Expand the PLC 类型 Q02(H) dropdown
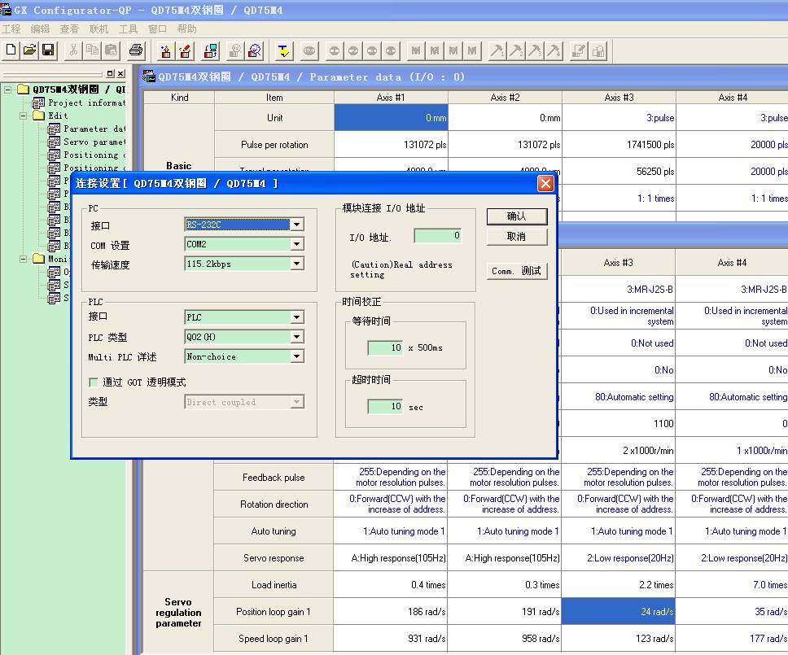The height and width of the screenshot is (655, 788). [297, 337]
